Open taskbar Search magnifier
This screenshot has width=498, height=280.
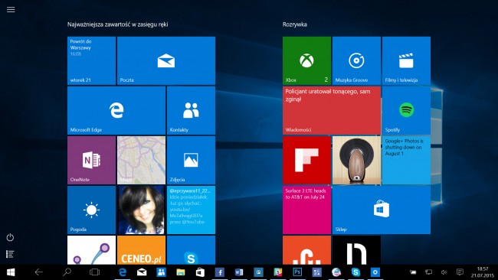(67, 272)
